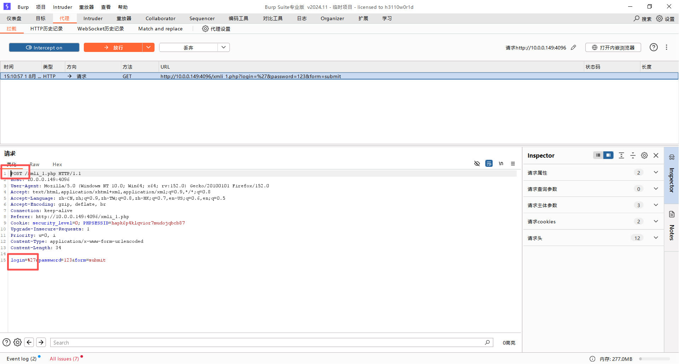
Task: Sort the table by the 时间 column header
Action: coord(21,67)
